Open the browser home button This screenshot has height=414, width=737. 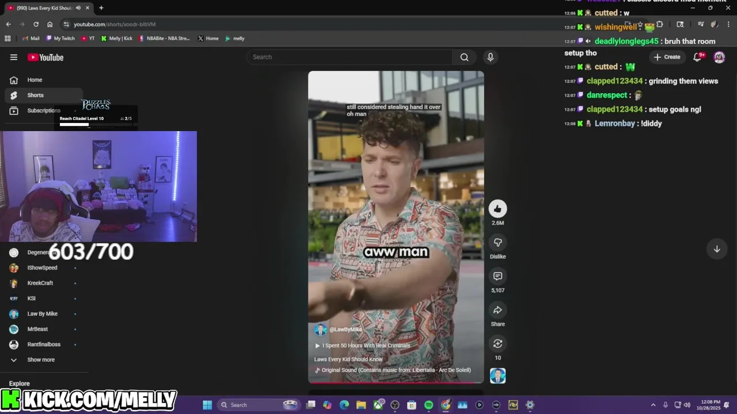click(50, 24)
